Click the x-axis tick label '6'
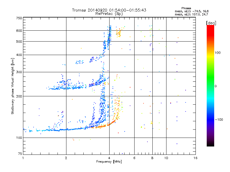This screenshot has height=172, width=230. click(134, 158)
